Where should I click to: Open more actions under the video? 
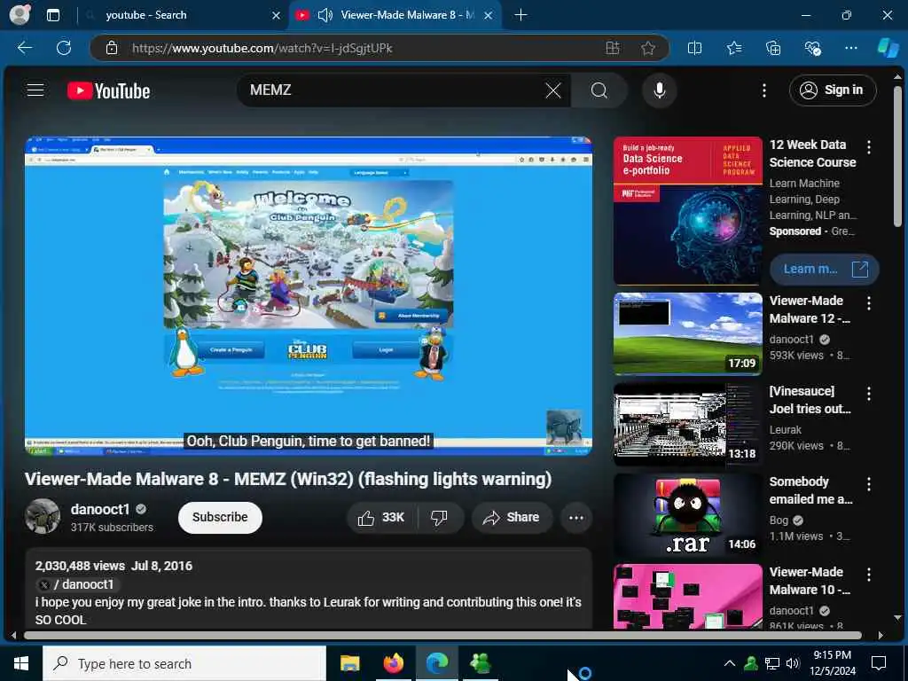[576, 517]
